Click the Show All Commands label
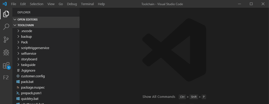 pos(159,97)
